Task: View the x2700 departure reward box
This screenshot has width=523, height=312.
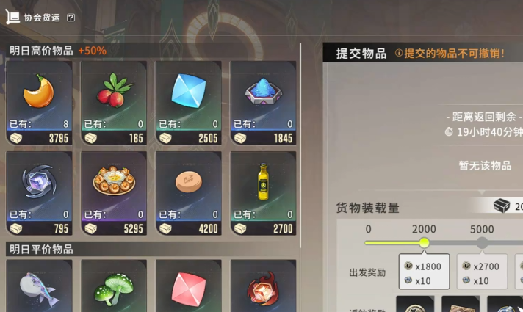Action: (482, 272)
